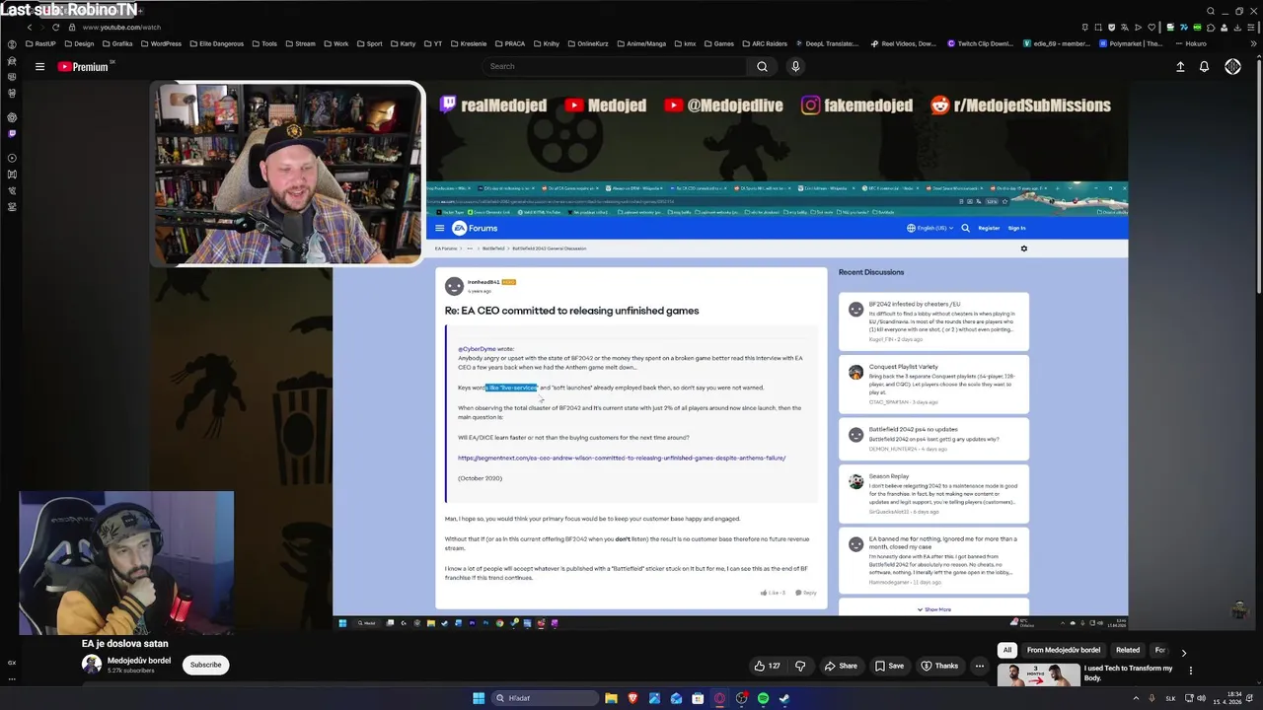This screenshot has width=1263, height=710.
Task: Show more filter chips with arrow
Action: point(1184,652)
